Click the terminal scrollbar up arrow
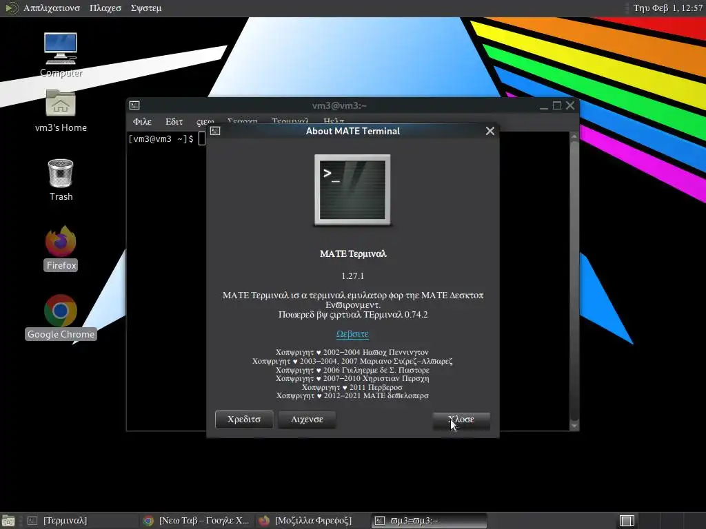The height and width of the screenshot is (529, 706). [574, 136]
